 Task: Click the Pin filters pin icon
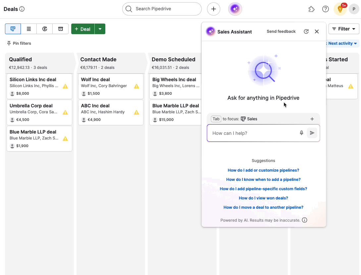(x=9, y=43)
